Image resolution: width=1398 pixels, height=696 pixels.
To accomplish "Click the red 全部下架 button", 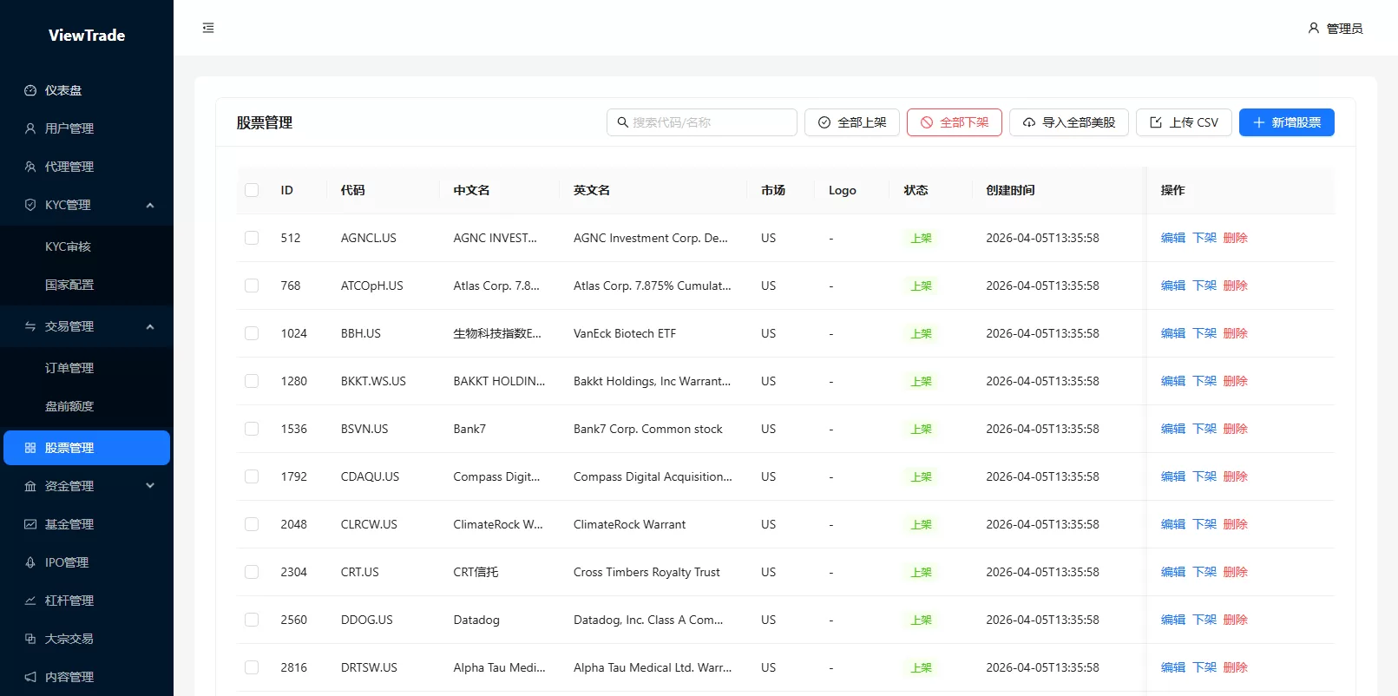I will [x=955, y=122].
